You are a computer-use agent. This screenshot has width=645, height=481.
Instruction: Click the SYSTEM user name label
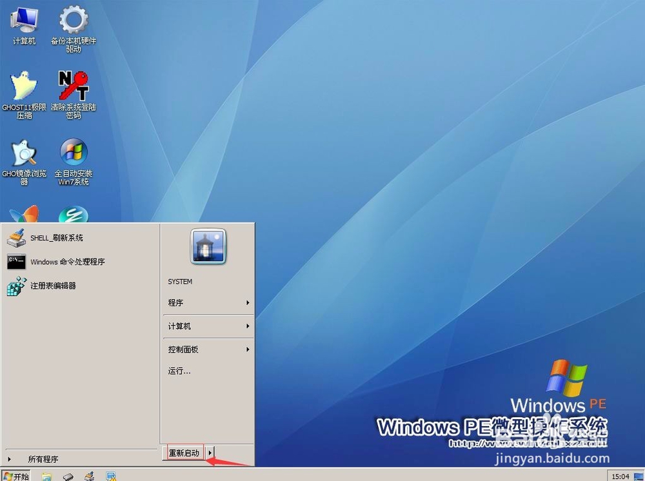pos(180,282)
